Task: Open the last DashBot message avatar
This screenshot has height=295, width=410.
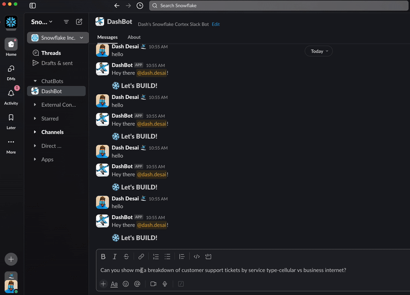Action: click(102, 221)
